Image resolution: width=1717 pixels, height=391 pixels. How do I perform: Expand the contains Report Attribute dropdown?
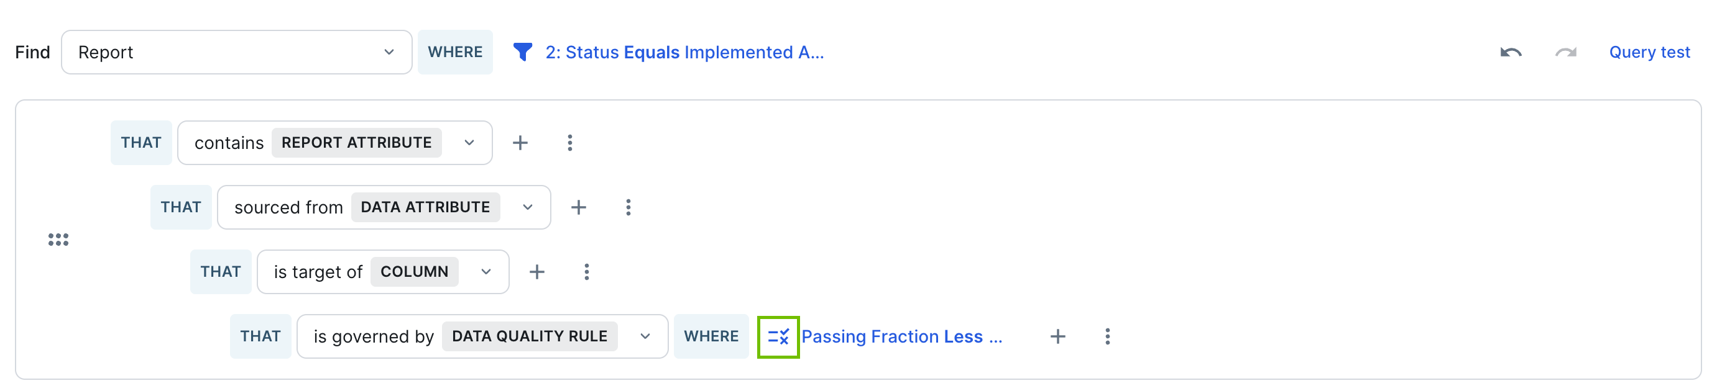(x=334, y=143)
